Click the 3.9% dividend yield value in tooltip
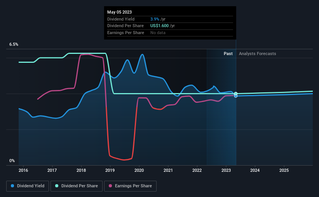The height and width of the screenshot is (197, 319). point(155,19)
